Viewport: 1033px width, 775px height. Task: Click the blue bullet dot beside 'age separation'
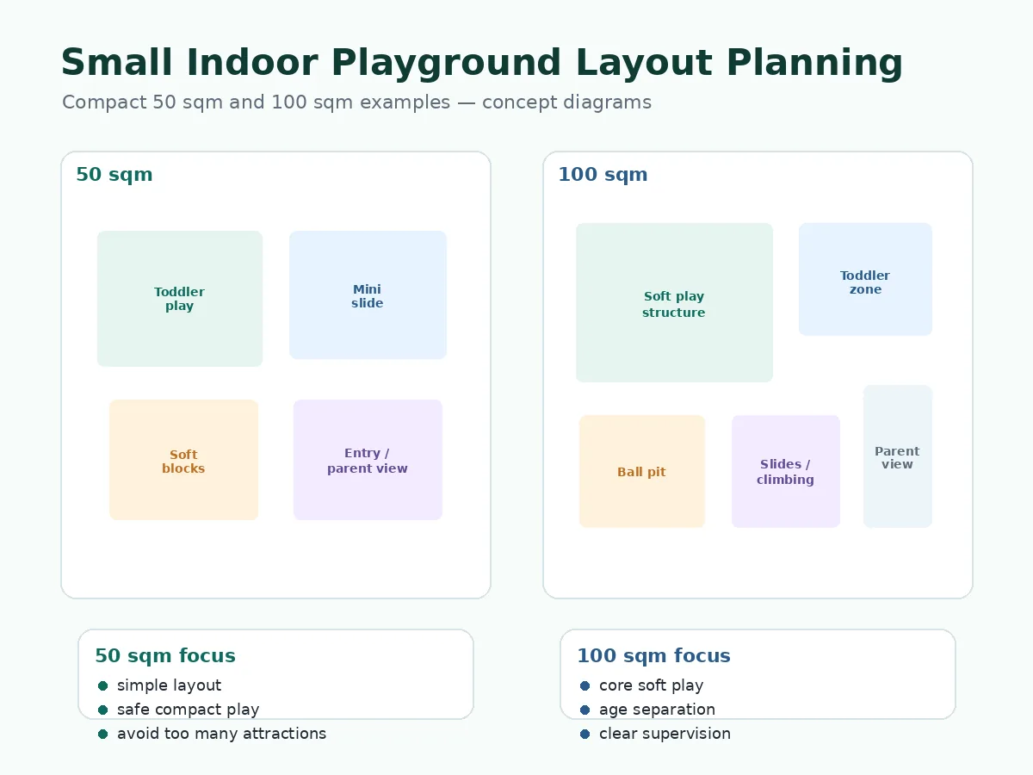pyautogui.click(x=585, y=710)
